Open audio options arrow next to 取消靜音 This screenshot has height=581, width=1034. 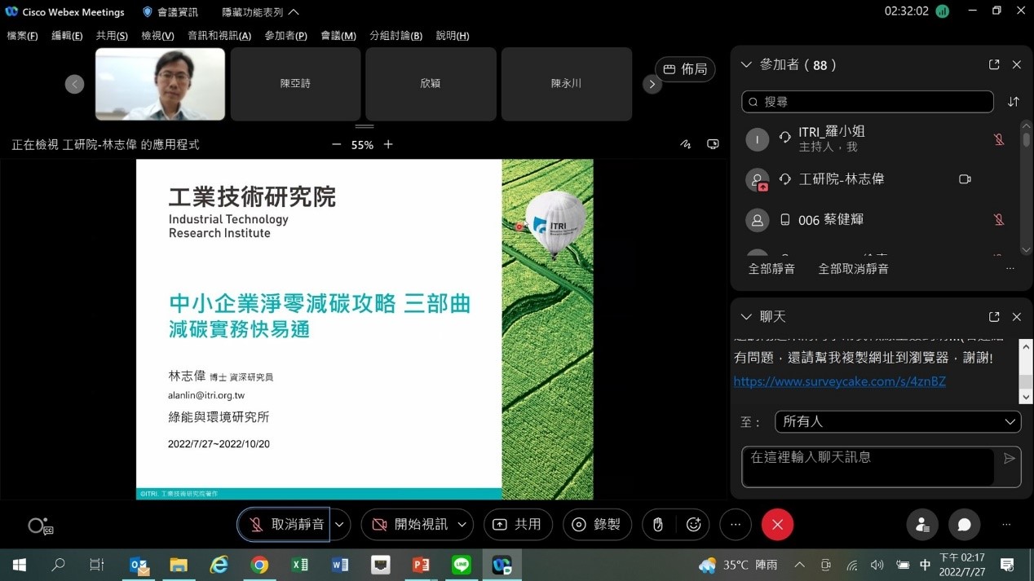(339, 525)
